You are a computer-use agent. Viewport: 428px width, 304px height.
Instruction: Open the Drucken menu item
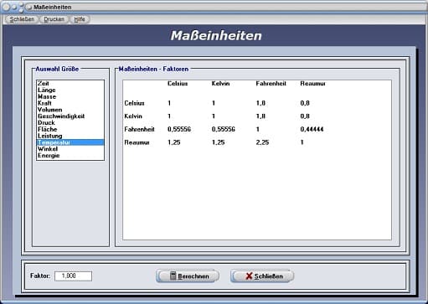pos(54,19)
